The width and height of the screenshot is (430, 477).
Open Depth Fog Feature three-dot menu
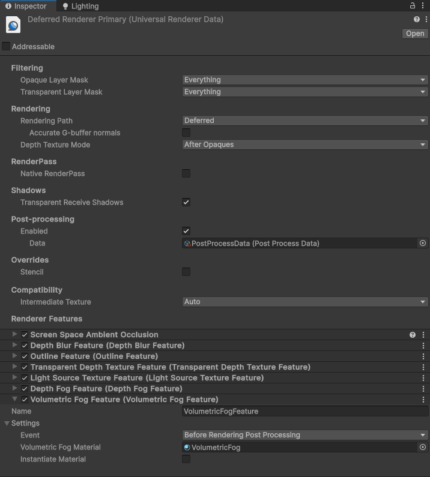click(423, 389)
